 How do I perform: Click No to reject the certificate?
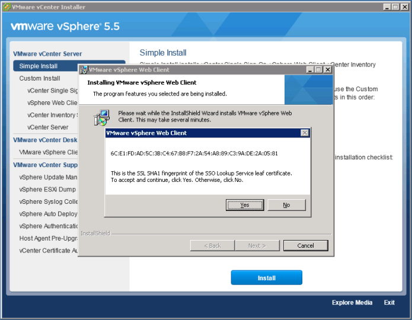coord(286,205)
